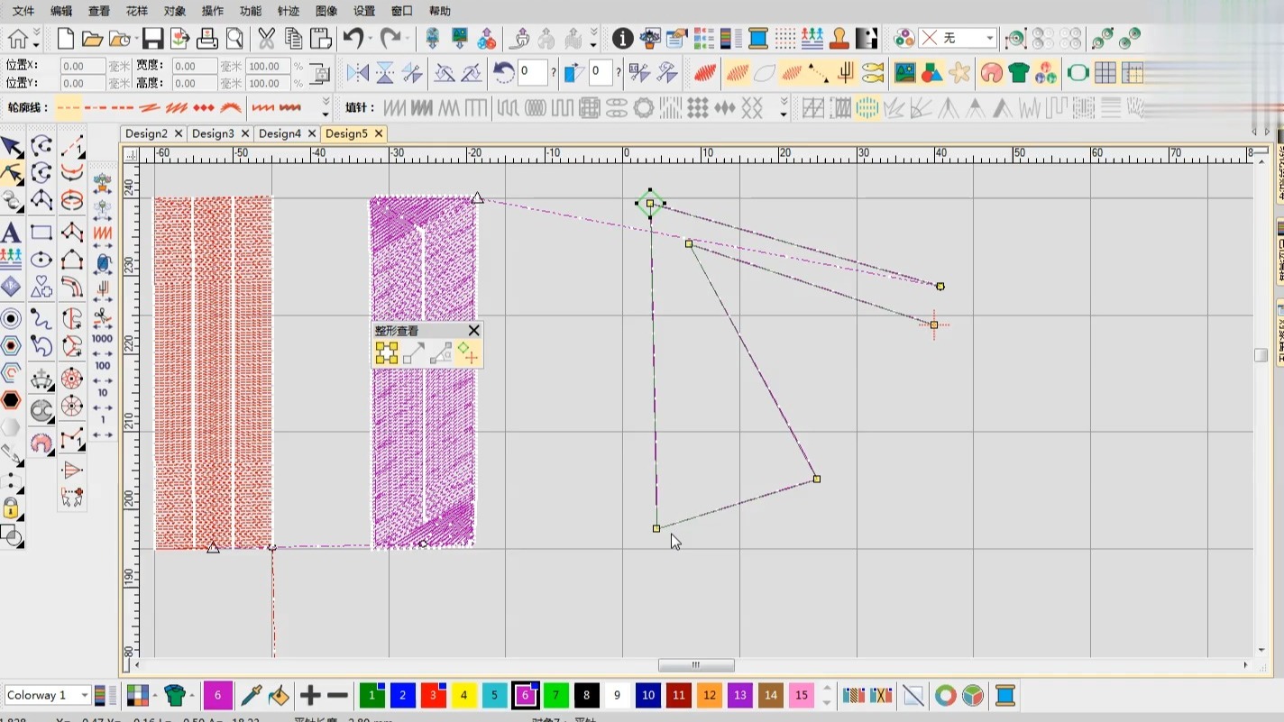Viewport: 1284px width, 722px height.
Task: Toggle the show bitmap image icon
Action: point(904,73)
